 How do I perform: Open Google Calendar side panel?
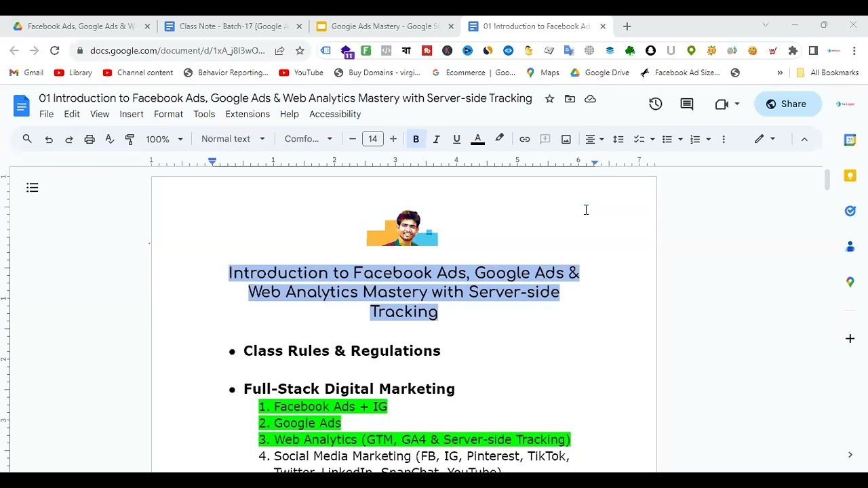(850, 140)
